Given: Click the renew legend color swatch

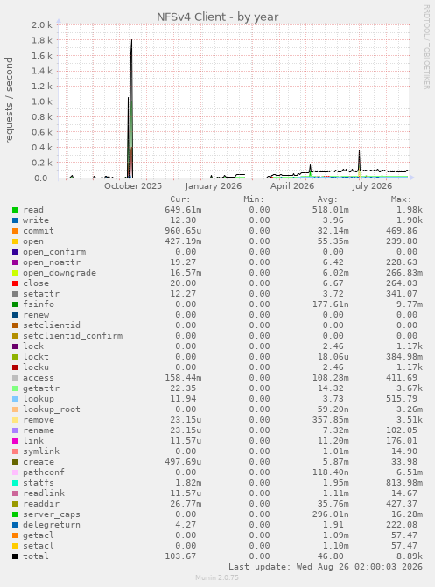Looking at the screenshot, I should point(15,315).
